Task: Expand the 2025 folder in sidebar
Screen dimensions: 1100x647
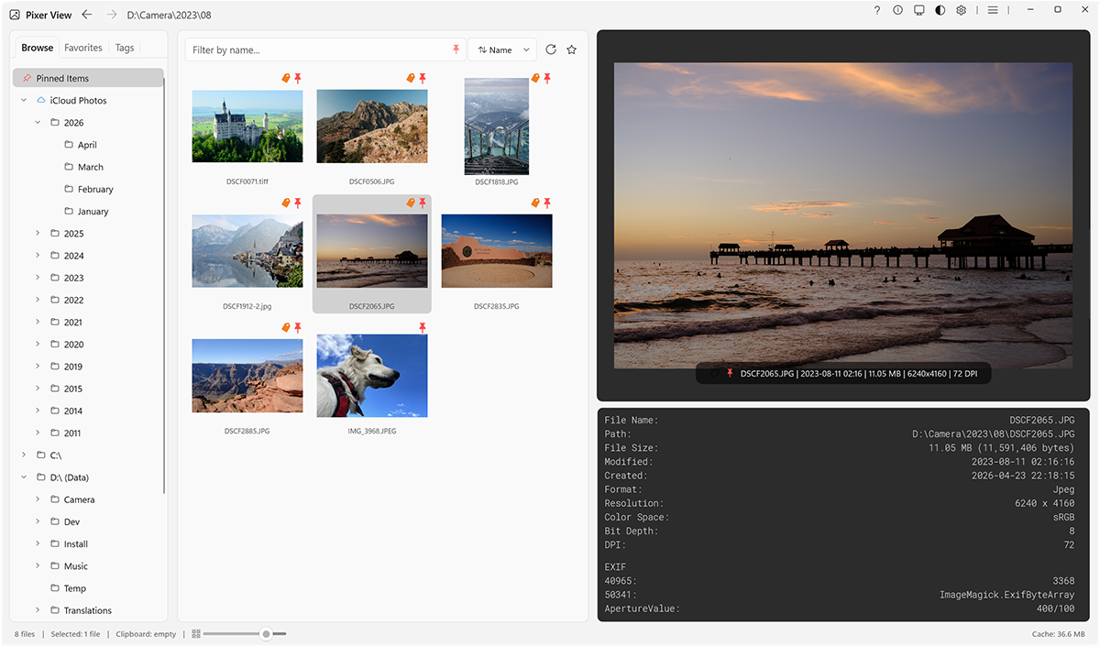Action: coord(37,234)
